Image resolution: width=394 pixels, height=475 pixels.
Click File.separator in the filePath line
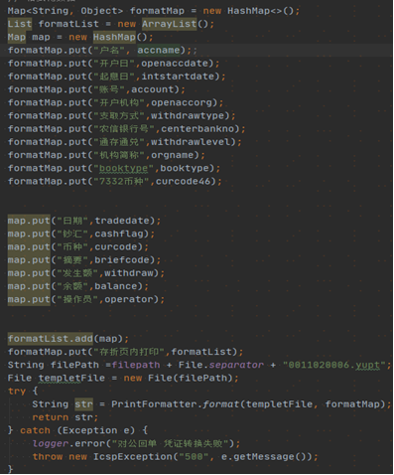[x=221, y=365]
